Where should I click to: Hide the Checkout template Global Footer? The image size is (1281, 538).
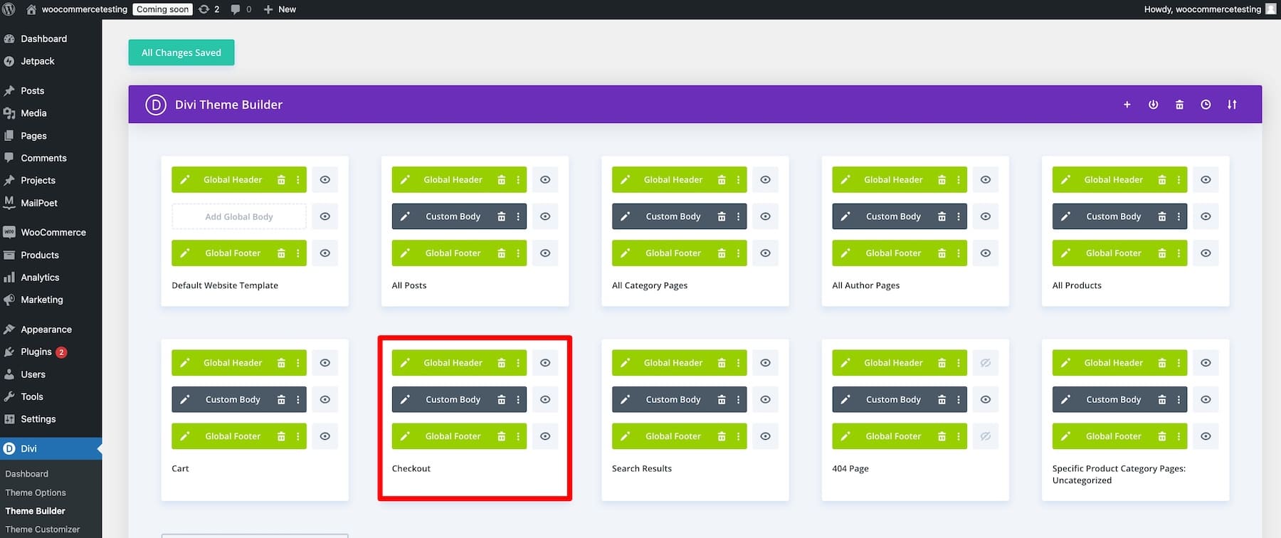[544, 436]
